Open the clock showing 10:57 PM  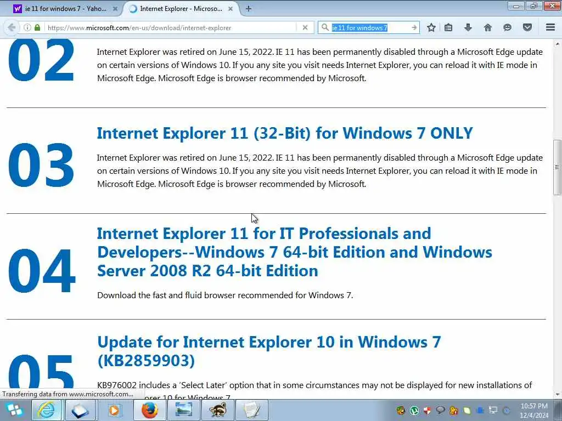pos(534,411)
